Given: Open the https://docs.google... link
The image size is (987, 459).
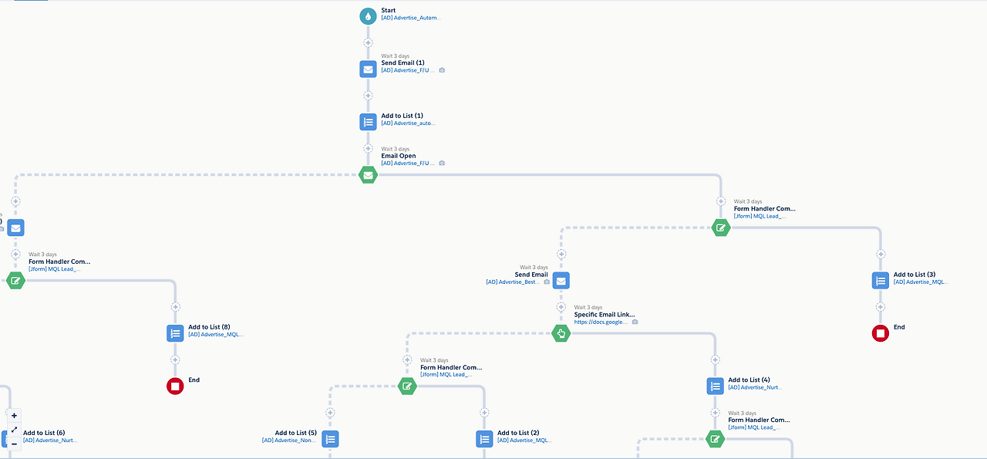Looking at the screenshot, I should coord(601,322).
